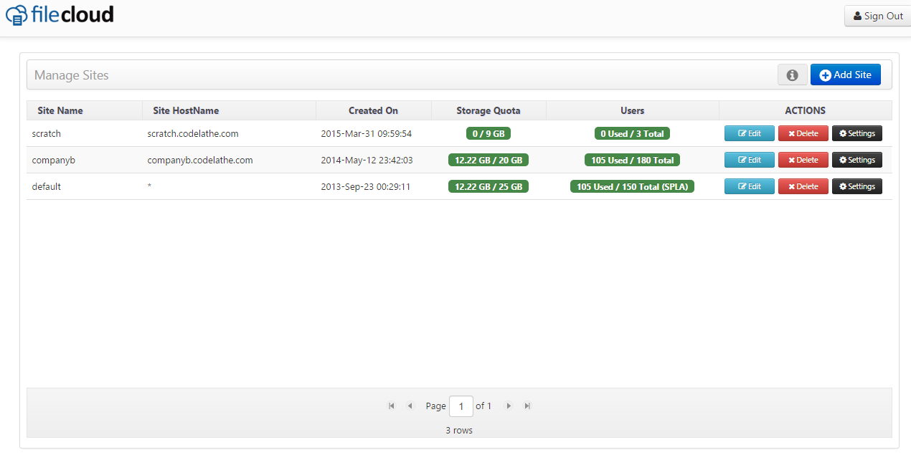Screen dimensions: 911x455
Task: Click the '0 / 9 GB' storage badge
Action: tap(488, 133)
